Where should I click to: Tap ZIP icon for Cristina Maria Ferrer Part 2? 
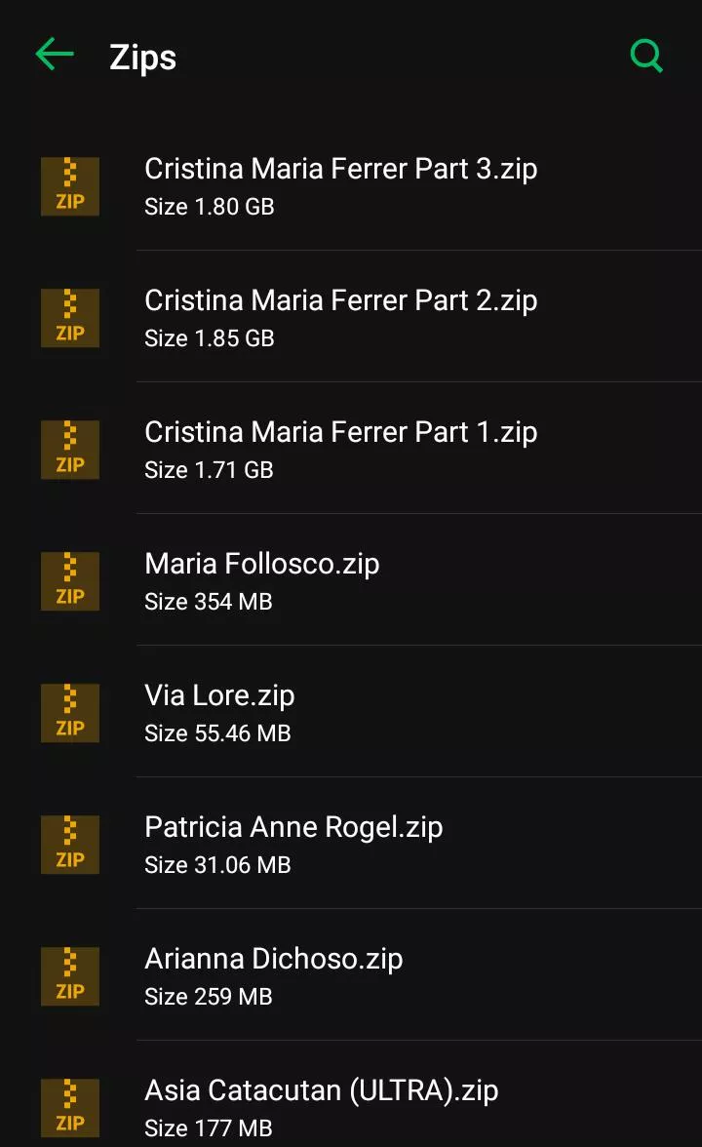pyautogui.click(x=70, y=318)
